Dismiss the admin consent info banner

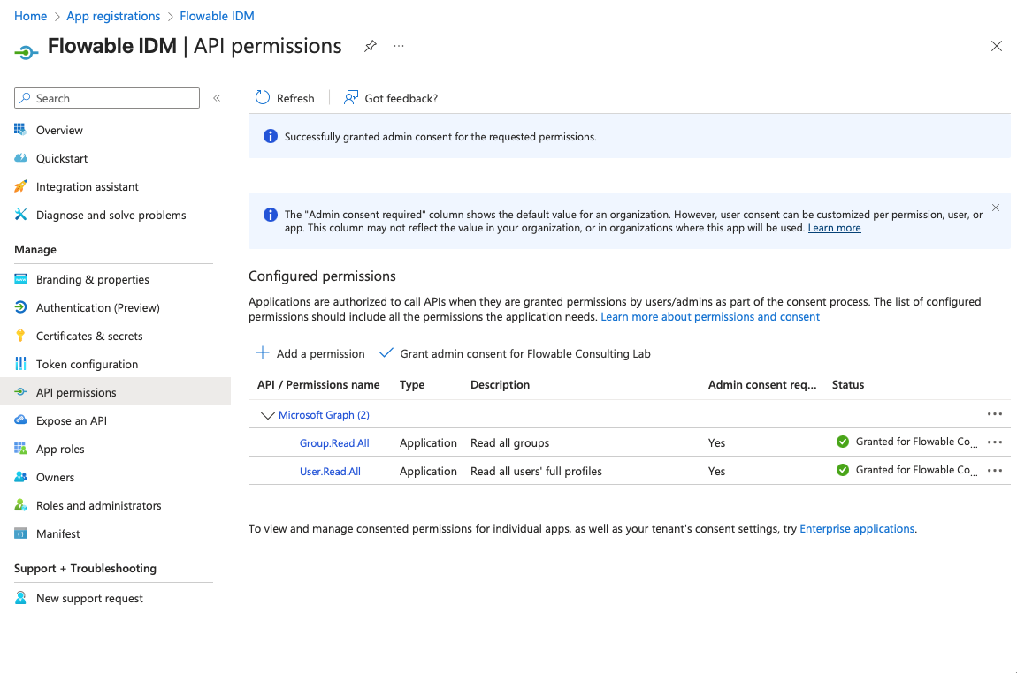pos(995,208)
